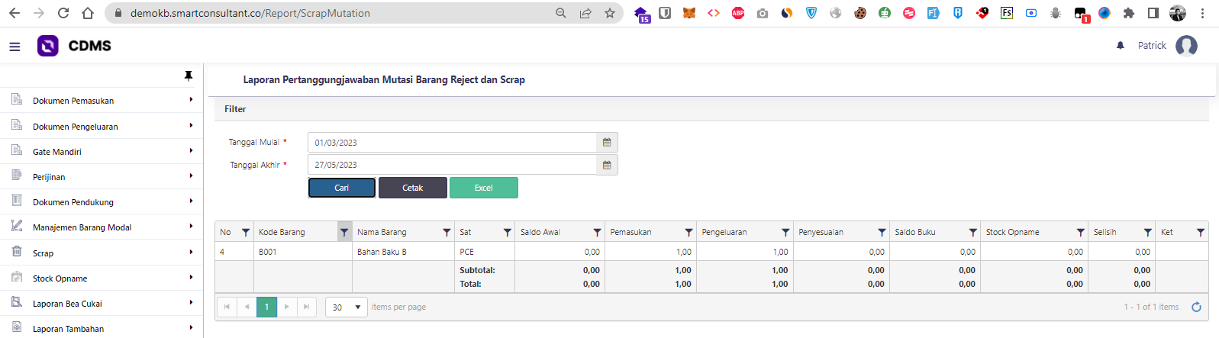Image resolution: width=1219 pixels, height=338 pixels.
Task: Click the Cetak print button
Action: click(412, 188)
